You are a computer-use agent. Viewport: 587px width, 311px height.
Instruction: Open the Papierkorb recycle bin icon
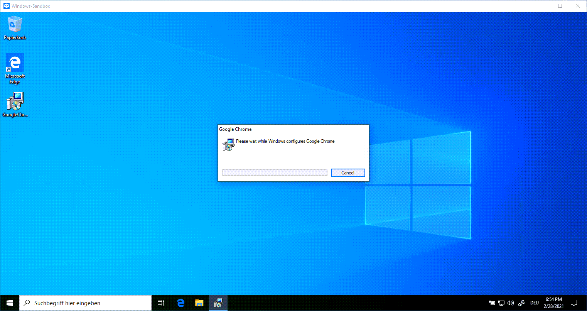coord(15,28)
